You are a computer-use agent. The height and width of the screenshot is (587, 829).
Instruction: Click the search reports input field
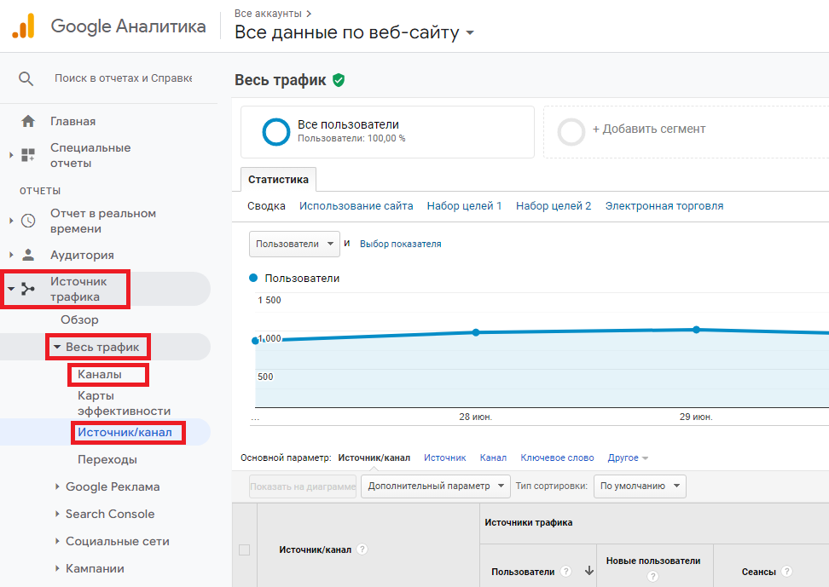(x=123, y=78)
